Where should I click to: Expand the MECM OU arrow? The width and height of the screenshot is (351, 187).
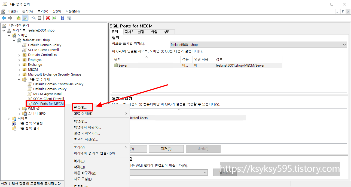pyautogui.click(x=19, y=69)
